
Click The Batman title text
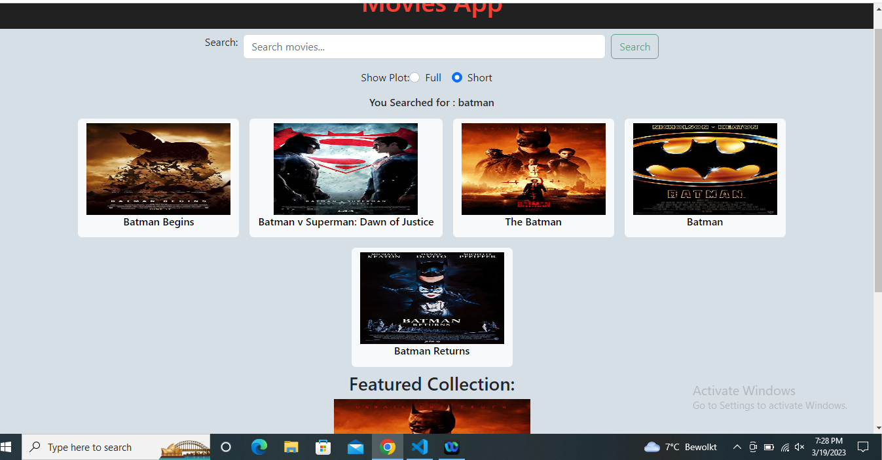pos(534,222)
